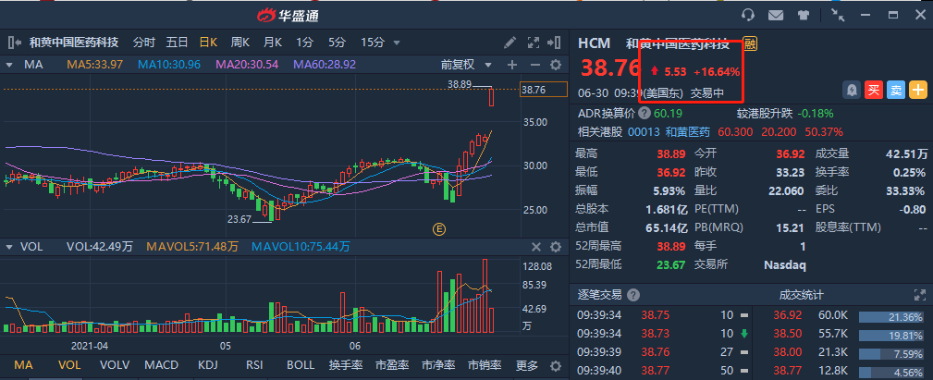Select the 5分 period

click(x=337, y=43)
